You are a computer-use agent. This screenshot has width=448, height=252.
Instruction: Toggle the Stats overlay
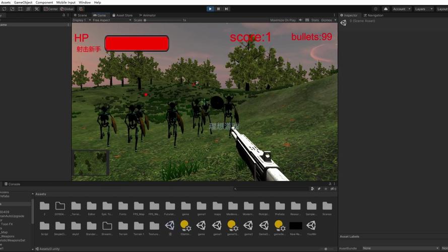click(x=315, y=20)
